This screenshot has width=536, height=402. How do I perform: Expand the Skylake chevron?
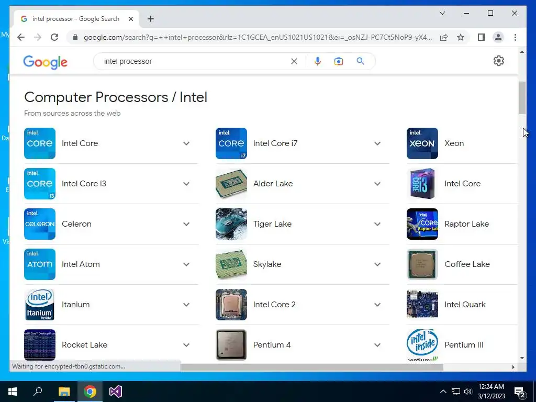(x=377, y=264)
